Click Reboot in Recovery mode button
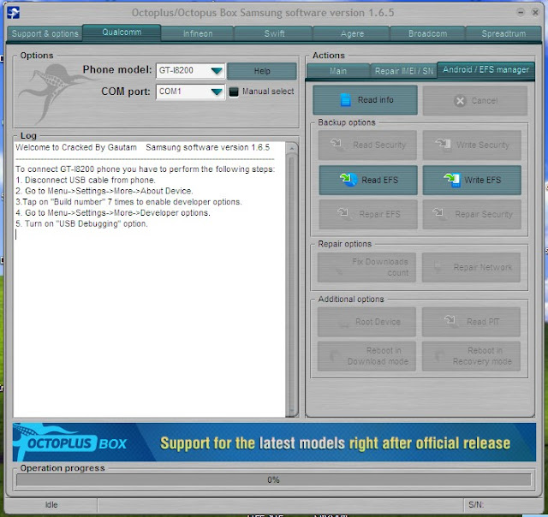The width and height of the screenshot is (548, 517). coord(471,356)
